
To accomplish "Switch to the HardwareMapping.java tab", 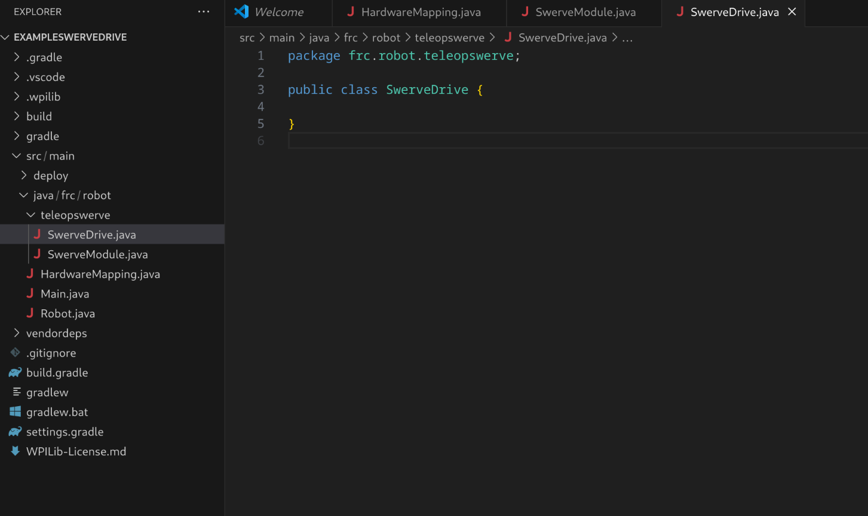I will click(x=419, y=13).
